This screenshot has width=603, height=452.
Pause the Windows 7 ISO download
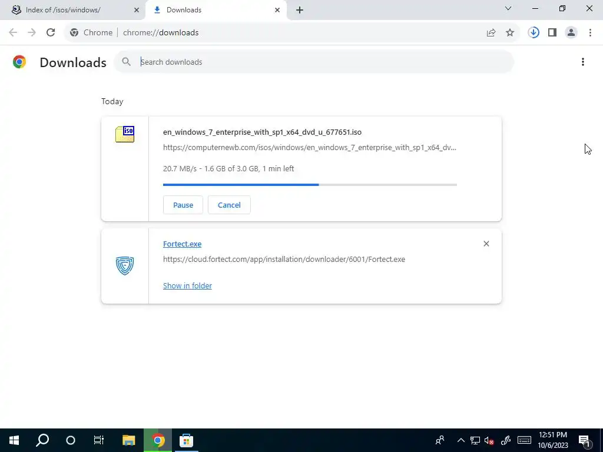[x=183, y=205]
